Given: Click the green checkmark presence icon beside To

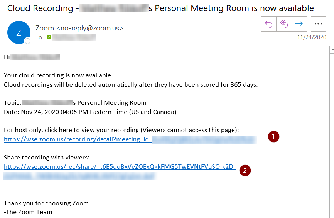Looking at the screenshot, I should tap(49, 37).
